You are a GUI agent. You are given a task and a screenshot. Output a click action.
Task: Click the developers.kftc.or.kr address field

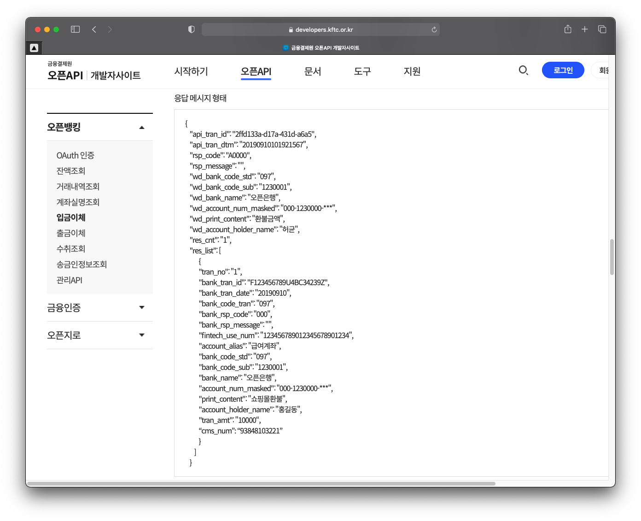(x=320, y=29)
